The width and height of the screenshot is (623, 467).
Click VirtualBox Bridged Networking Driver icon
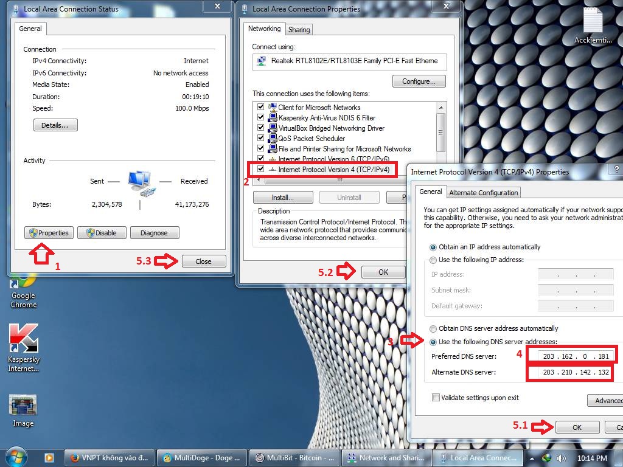point(273,128)
